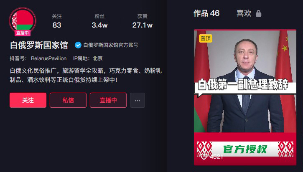Click the 官方授权 banner on the video
This screenshot has height=172, width=303.
tap(245, 149)
